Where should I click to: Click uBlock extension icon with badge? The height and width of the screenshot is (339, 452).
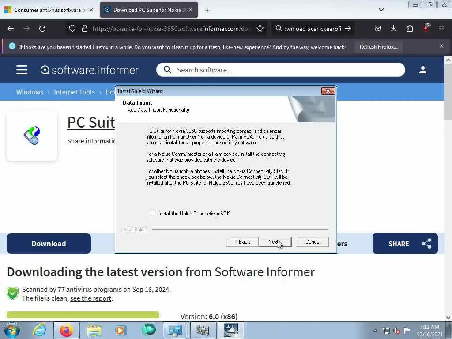tap(426, 28)
